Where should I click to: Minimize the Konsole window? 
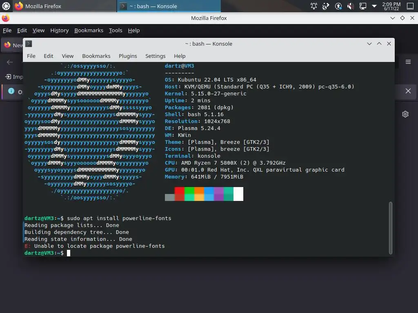pos(369,44)
